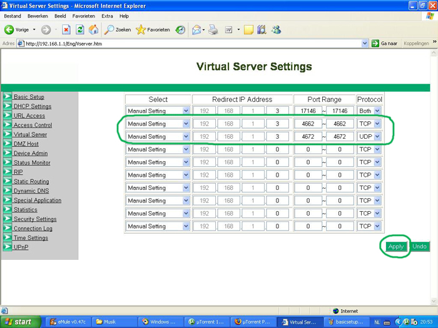Click the Apply button
The image size is (438, 328).
pyautogui.click(x=396, y=247)
